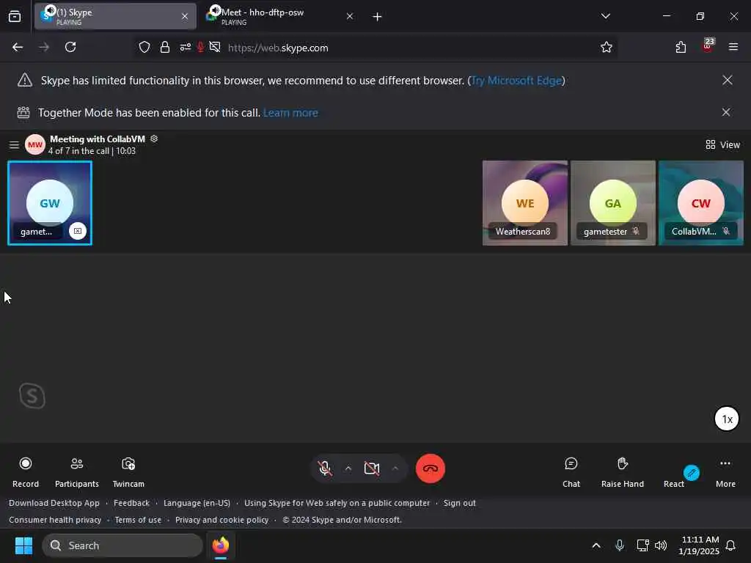
Task: Open the More options menu
Action: (x=725, y=471)
